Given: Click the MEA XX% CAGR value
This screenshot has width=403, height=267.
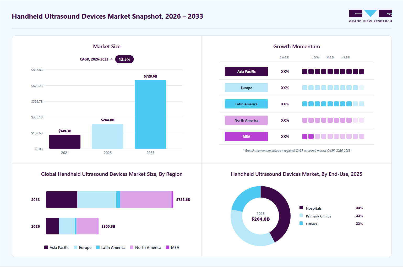Looking at the screenshot, I should pyautogui.click(x=285, y=137).
